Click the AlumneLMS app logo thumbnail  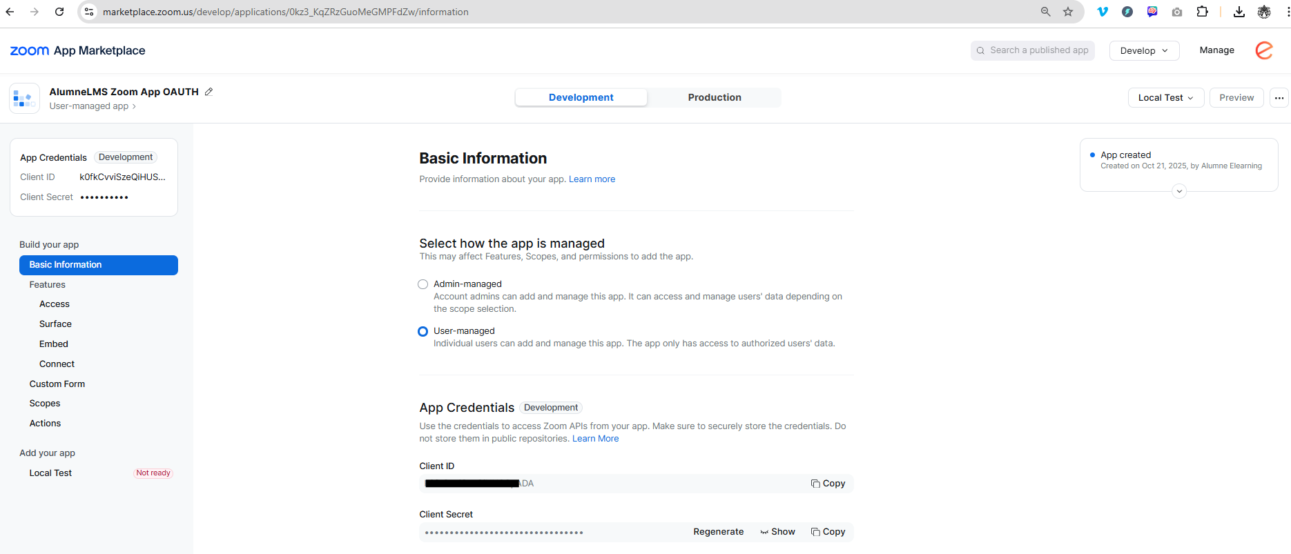(x=24, y=99)
